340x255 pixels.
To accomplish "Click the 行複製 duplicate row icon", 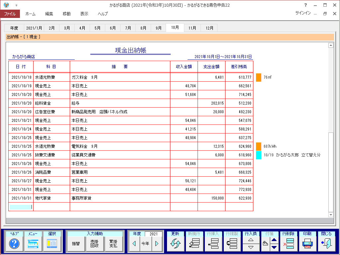I will 232,244.
